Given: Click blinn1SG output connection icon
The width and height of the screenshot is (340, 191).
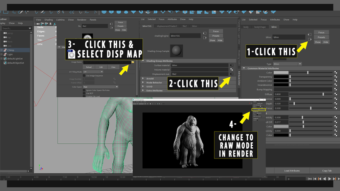Looking at the screenshot, I should (205, 38).
